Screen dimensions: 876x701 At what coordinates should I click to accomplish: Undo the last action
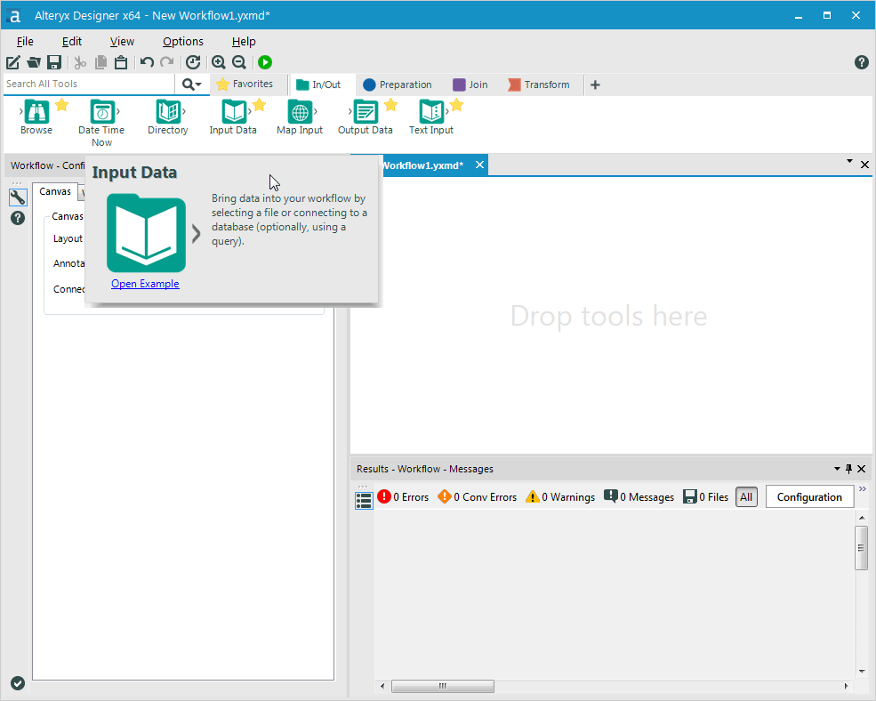click(147, 62)
